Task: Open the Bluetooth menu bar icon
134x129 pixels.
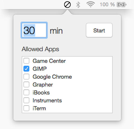Action: 78,5
